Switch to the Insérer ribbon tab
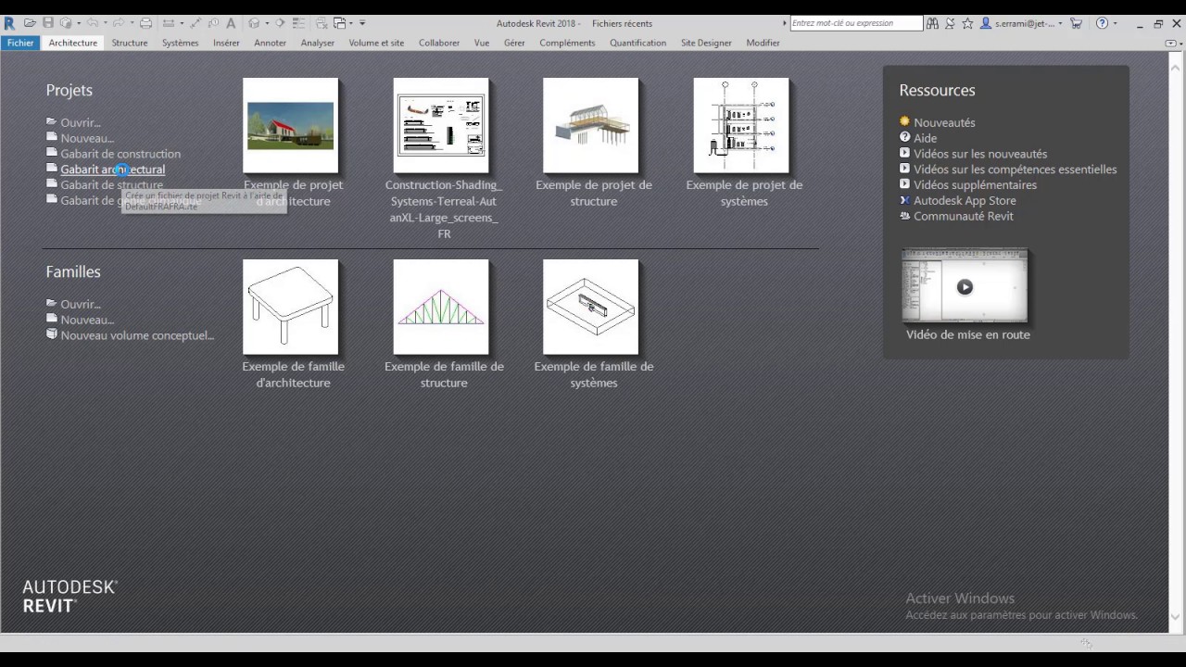 tap(226, 43)
